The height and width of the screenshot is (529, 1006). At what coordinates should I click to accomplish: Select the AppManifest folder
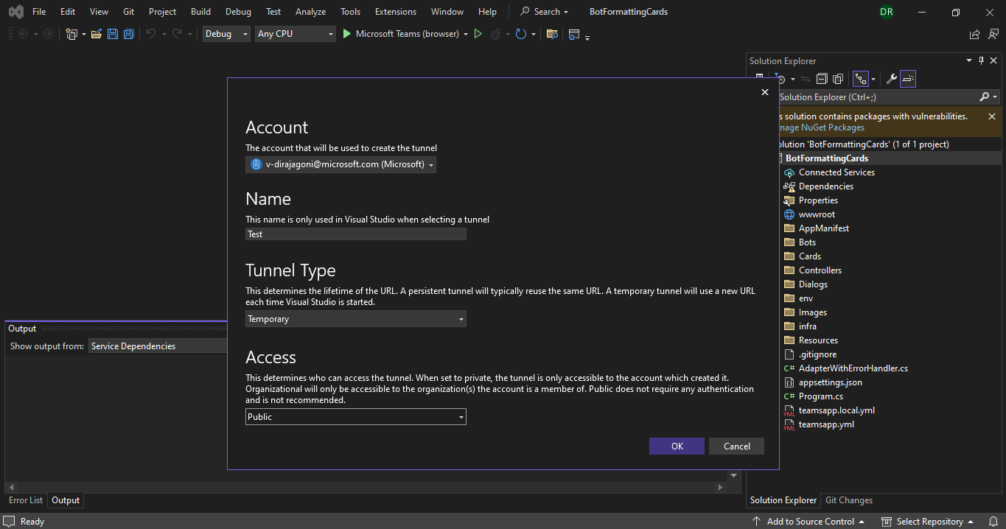823,228
